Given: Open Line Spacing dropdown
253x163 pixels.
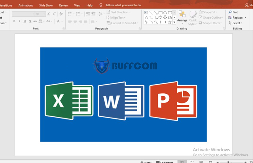Looking at the screenshot, I should tap(102, 14).
